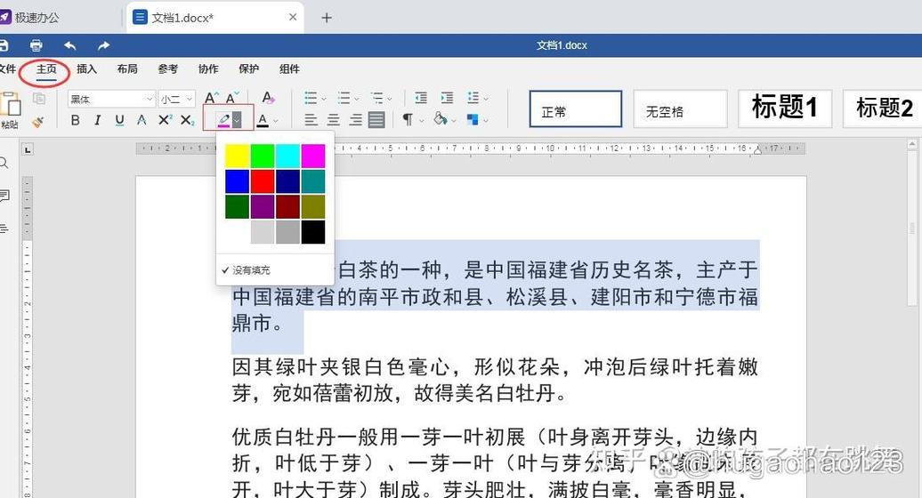Apply the 正常 Normal style
The width and height of the screenshot is (922, 498).
tap(576, 109)
